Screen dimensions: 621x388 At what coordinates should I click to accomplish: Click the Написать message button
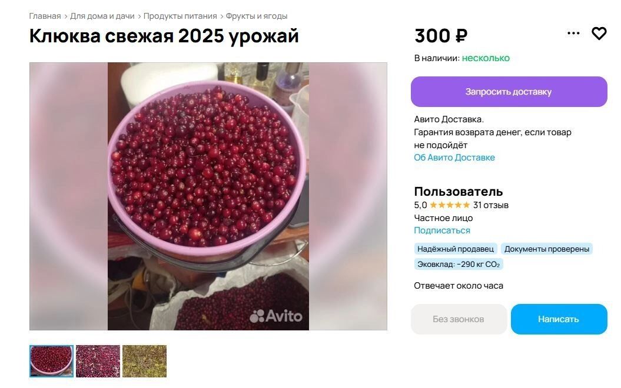(559, 319)
